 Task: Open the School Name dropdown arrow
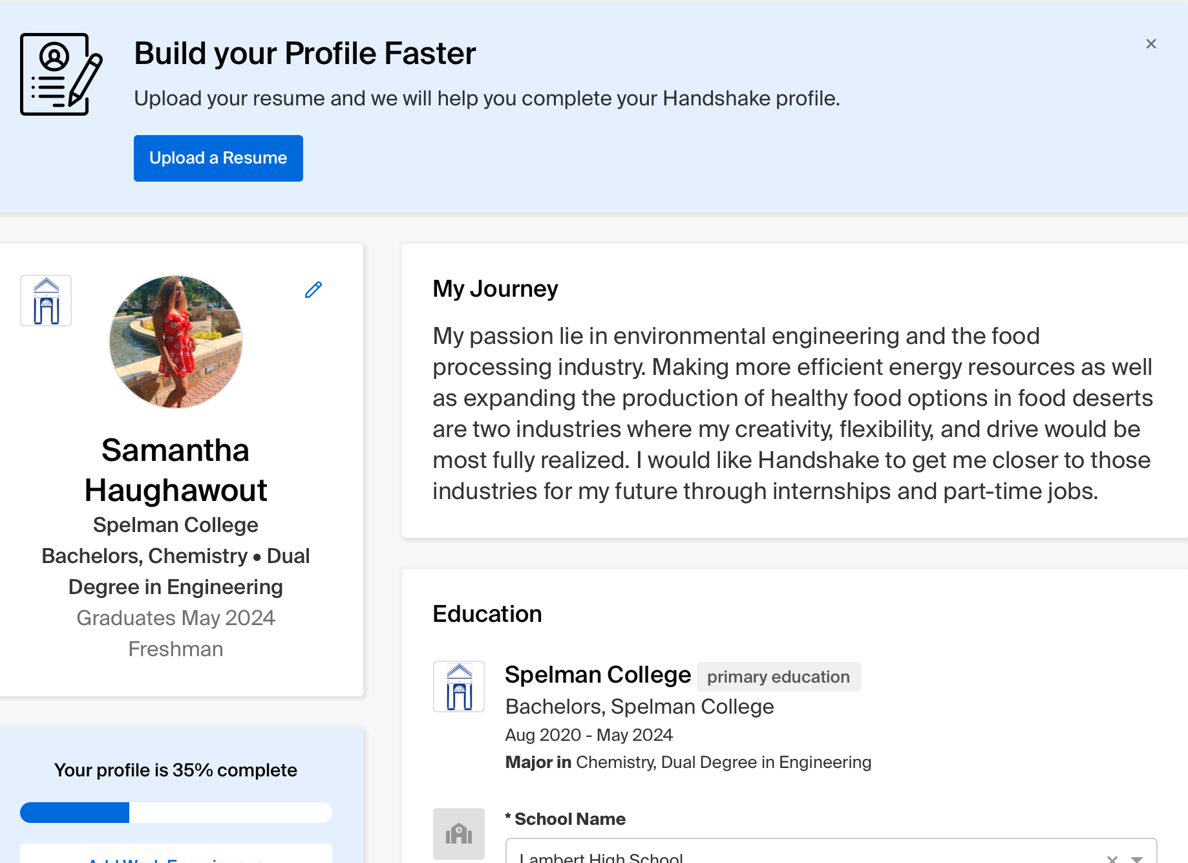pyautogui.click(x=1137, y=858)
